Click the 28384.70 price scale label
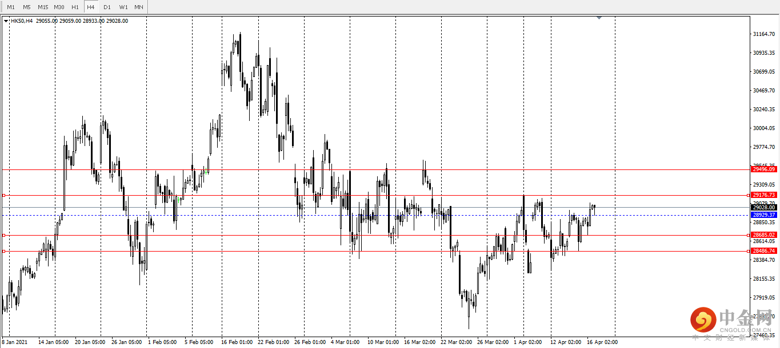780x348 pixels. [764, 260]
